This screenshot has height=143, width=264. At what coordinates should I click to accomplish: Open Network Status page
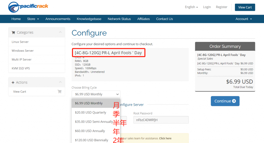click(119, 19)
